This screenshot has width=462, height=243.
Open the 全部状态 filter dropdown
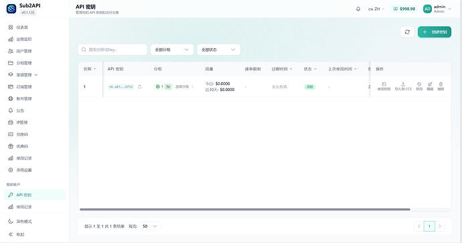click(x=219, y=50)
